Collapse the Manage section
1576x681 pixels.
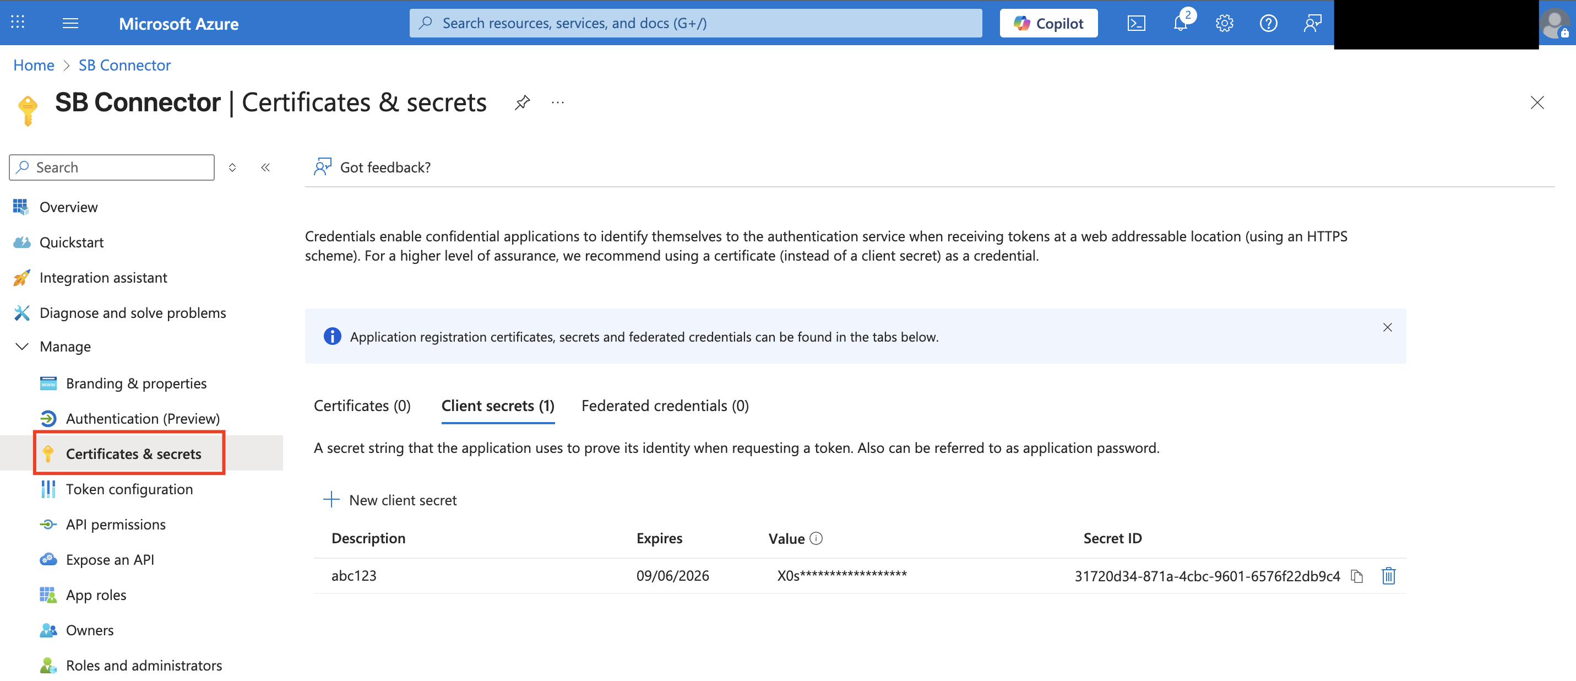click(22, 347)
